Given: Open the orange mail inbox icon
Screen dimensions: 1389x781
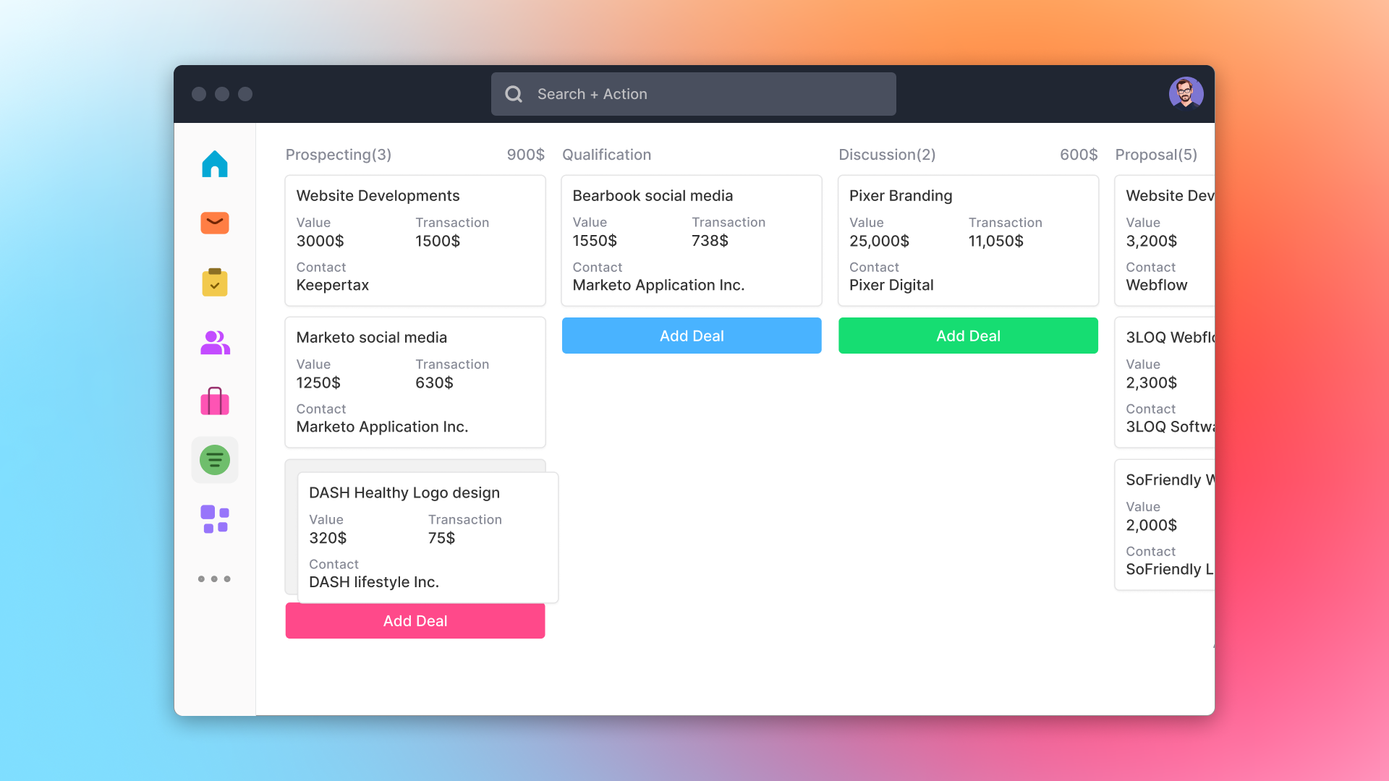Looking at the screenshot, I should coord(215,223).
